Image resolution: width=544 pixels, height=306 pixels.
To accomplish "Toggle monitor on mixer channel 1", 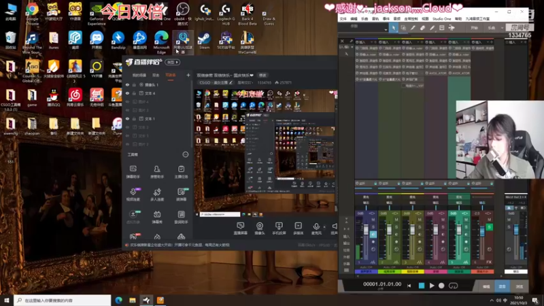I will pos(373,235).
